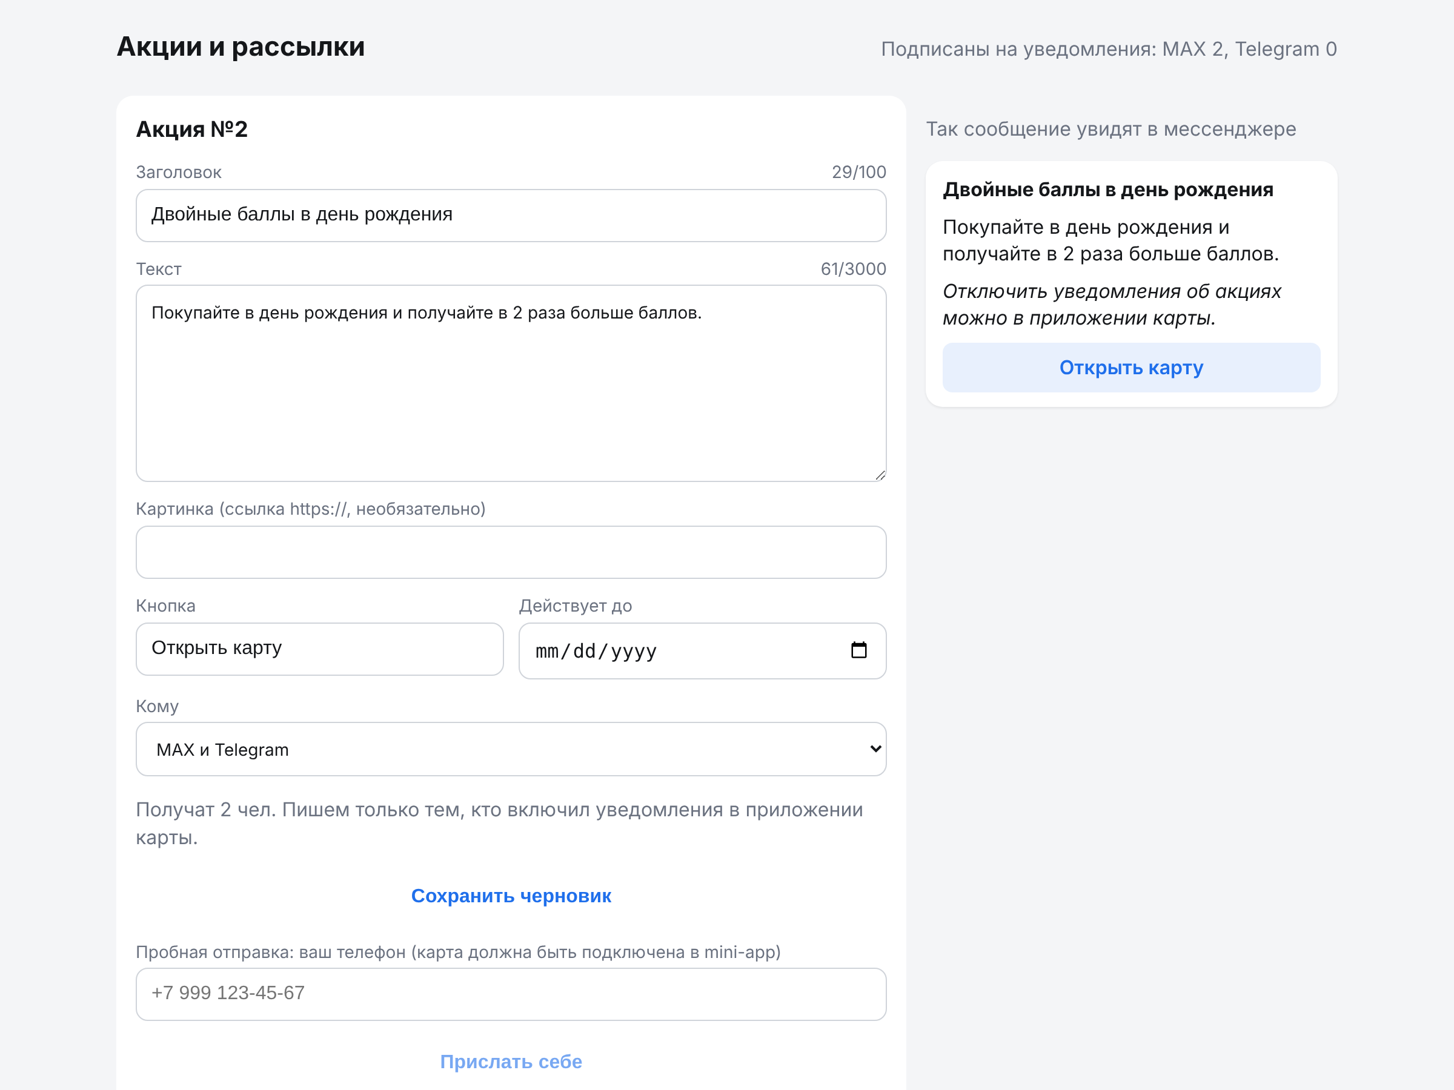The width and height of the screenshot is (1454, 1090).
Task: Focus the Картинка image link field
Action: (x=511, y=552)
